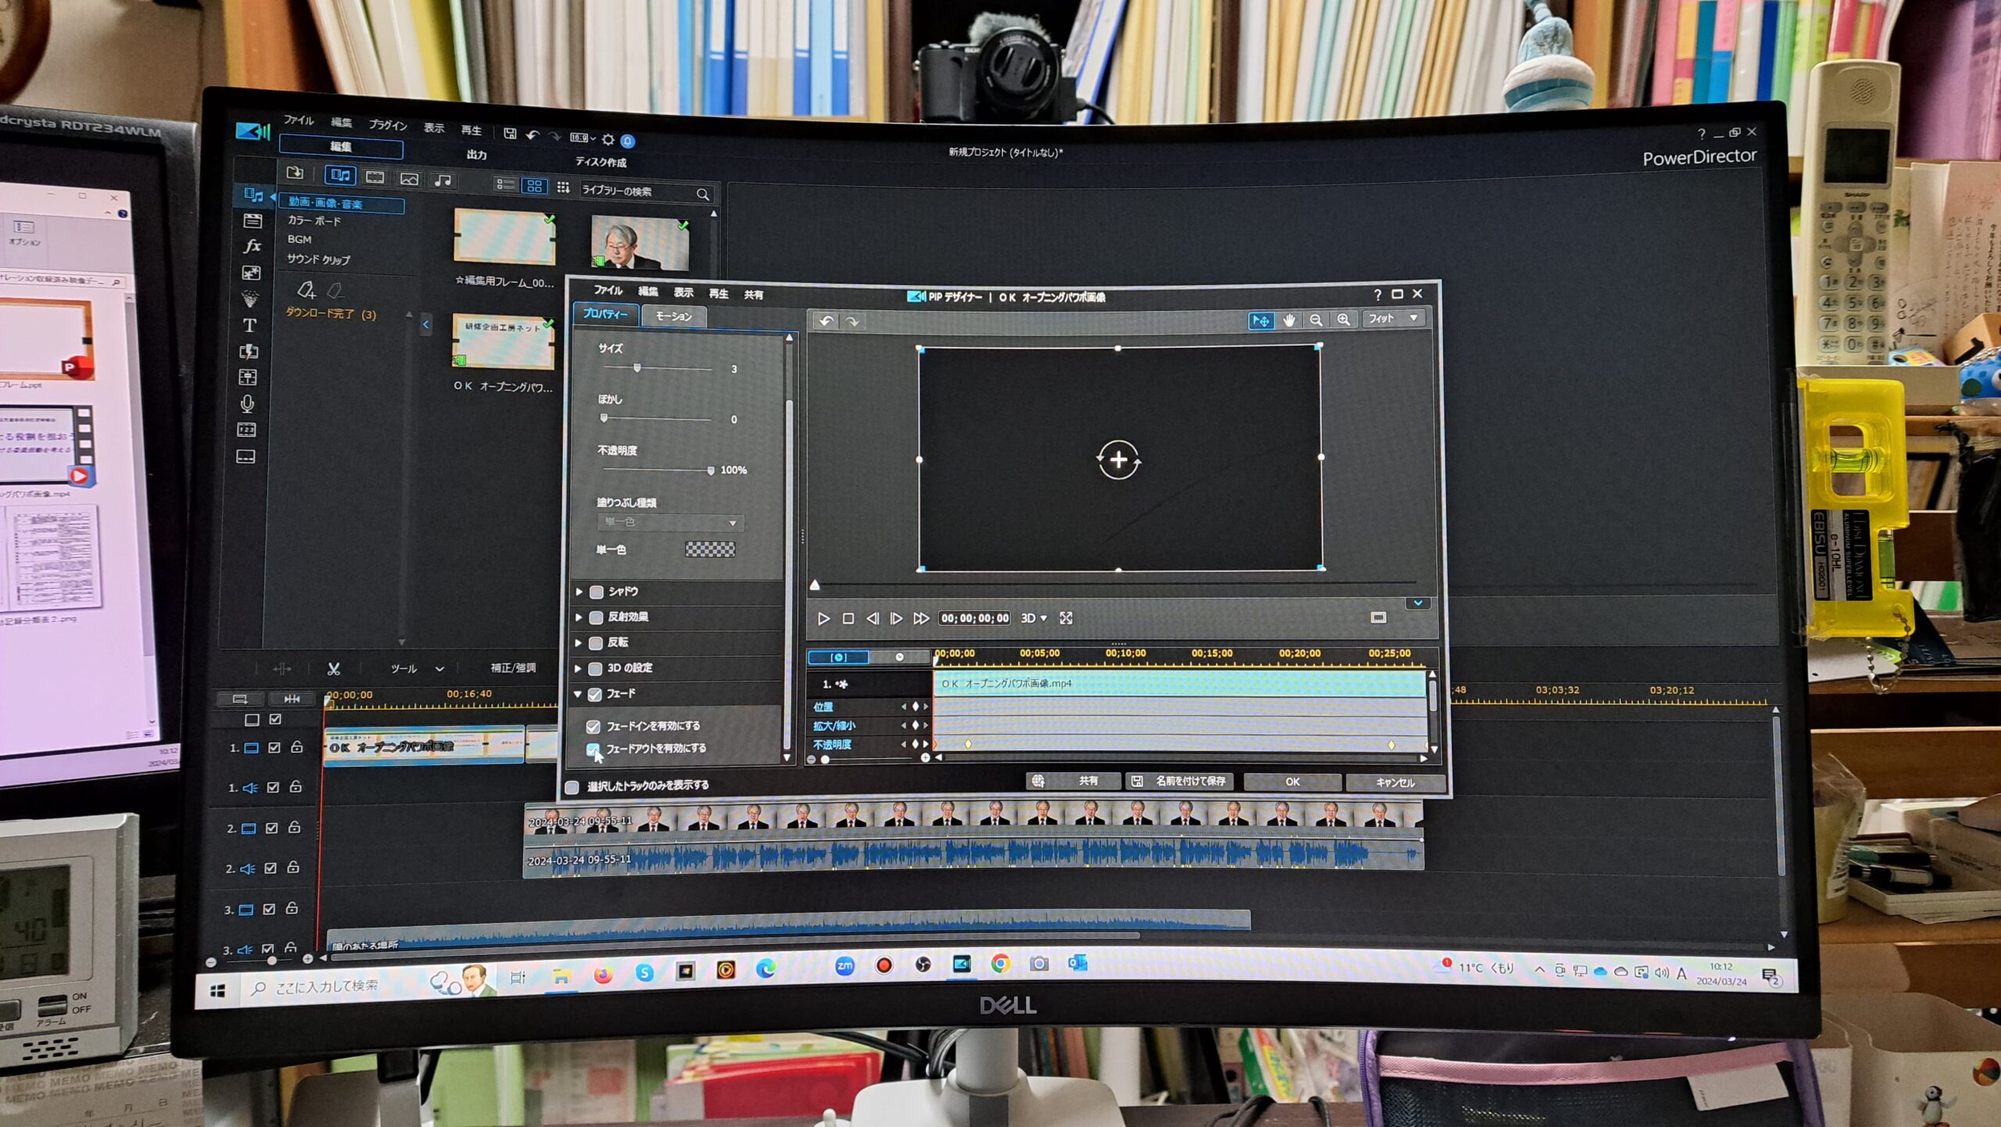The image size is (2001, 1127).
Task: Expand the 3D の設定 section arrow
Action: pos(578,668)
